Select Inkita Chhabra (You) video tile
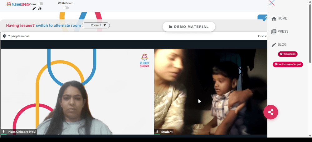 [77, 92]
